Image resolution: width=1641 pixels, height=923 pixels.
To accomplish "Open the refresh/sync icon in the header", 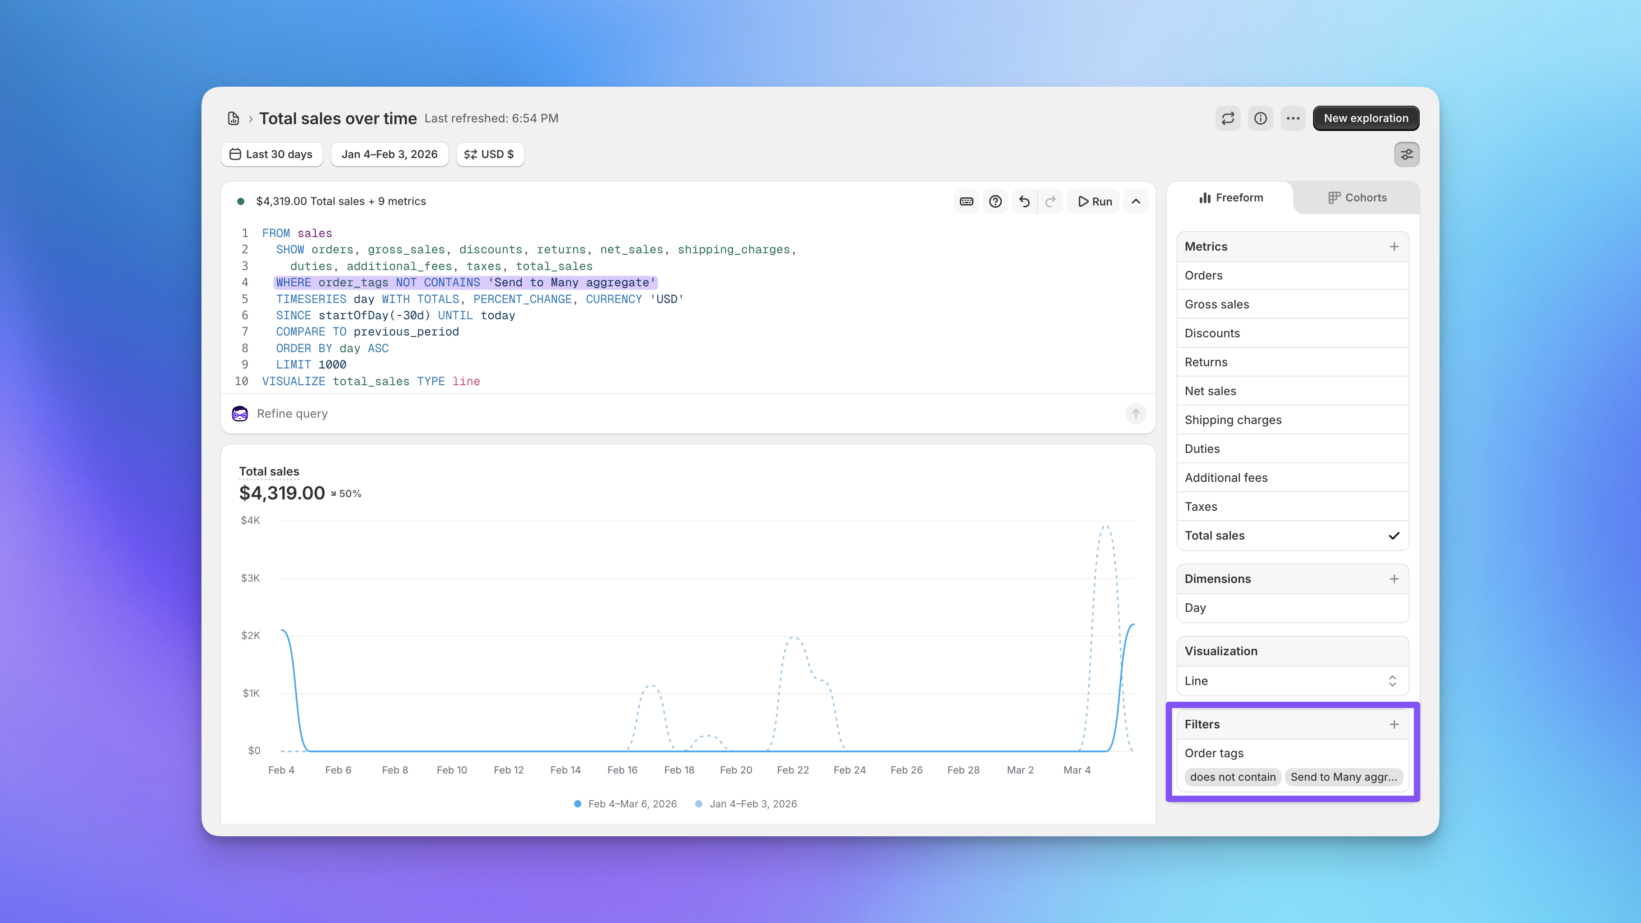I will pyautogui.click(x=1228, y=118).
